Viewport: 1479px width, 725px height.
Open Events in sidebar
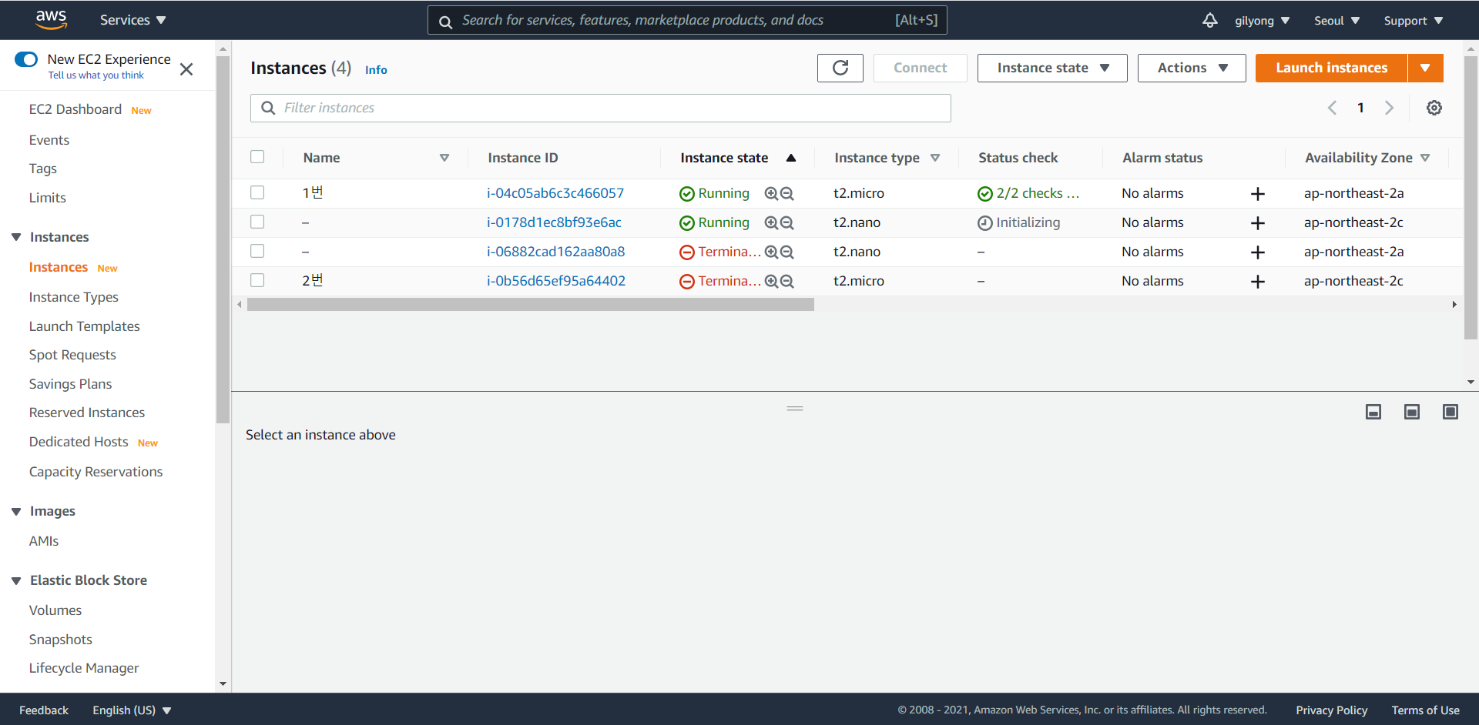(49, 140)
